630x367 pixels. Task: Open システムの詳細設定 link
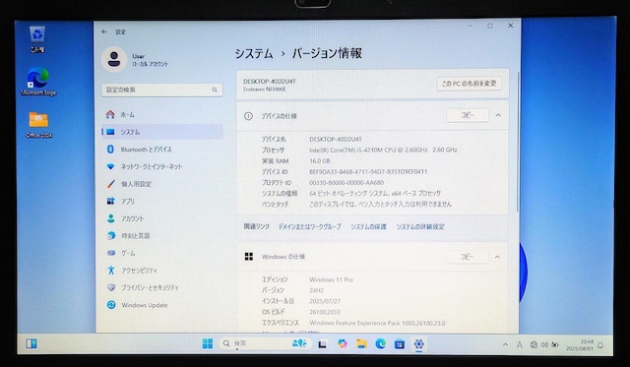(420, 227)
